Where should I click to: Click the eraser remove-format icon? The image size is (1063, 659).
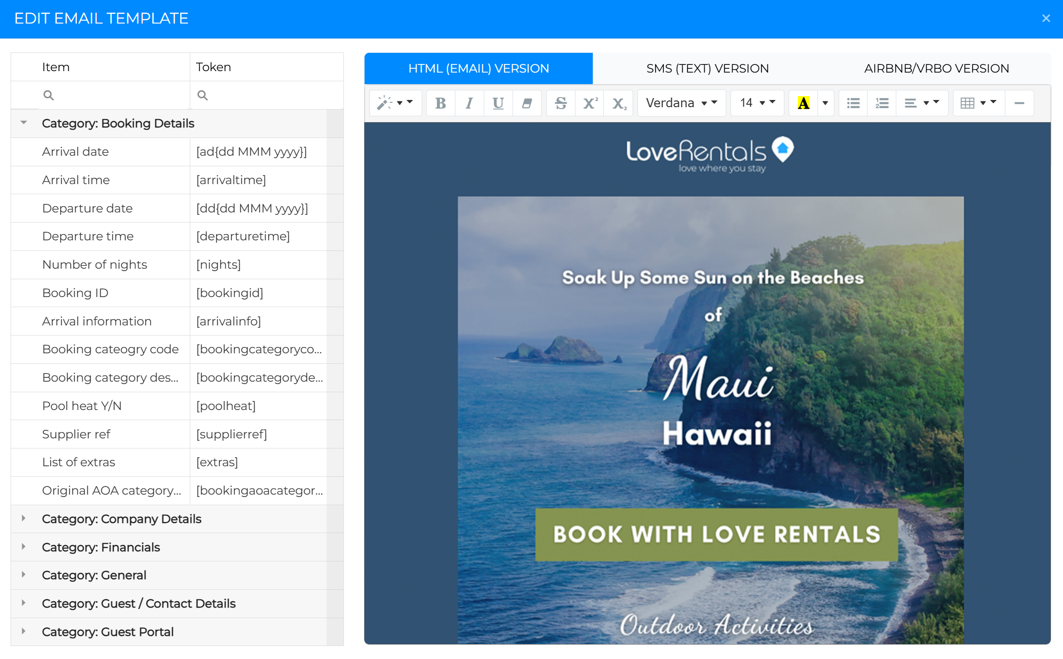click(527, 103)
